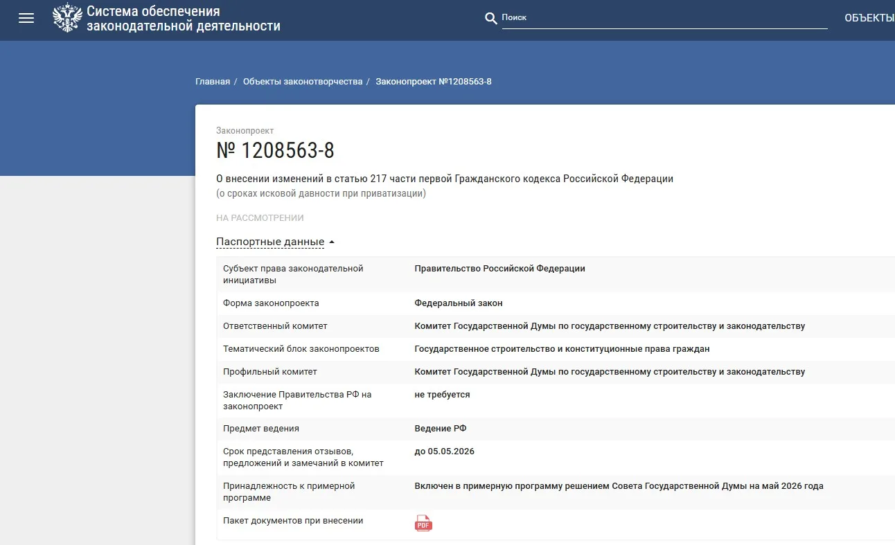
Task: Click the Включен в примерную программу text
Action: (x=619, y=486)
